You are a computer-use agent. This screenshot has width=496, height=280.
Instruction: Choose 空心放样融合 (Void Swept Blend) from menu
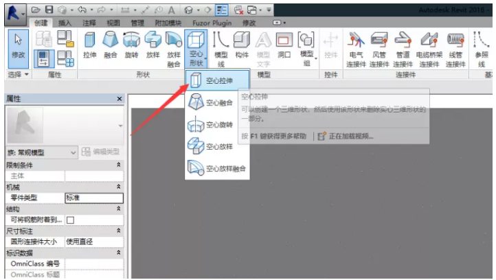coord(217,168)
